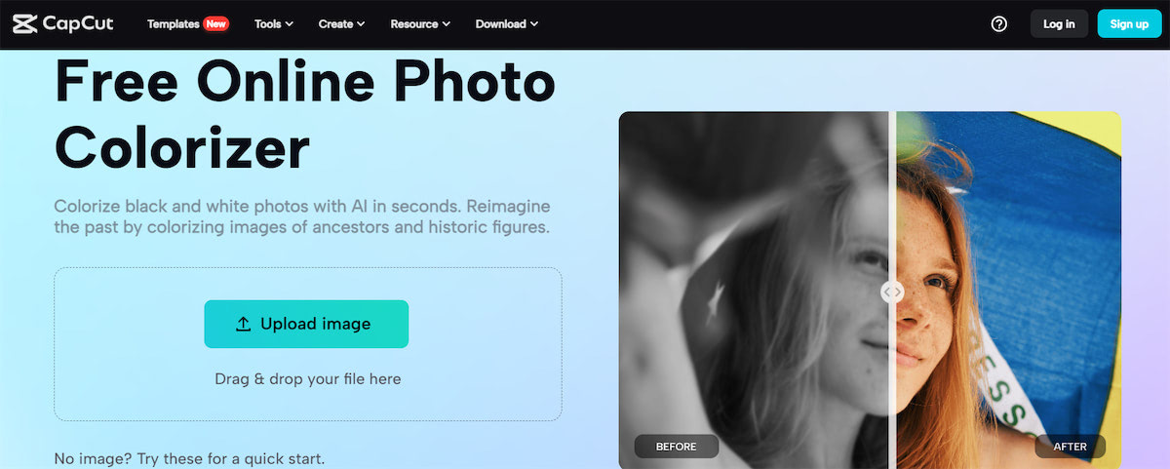Click the Drag & drop your file here text

(308, 378)
